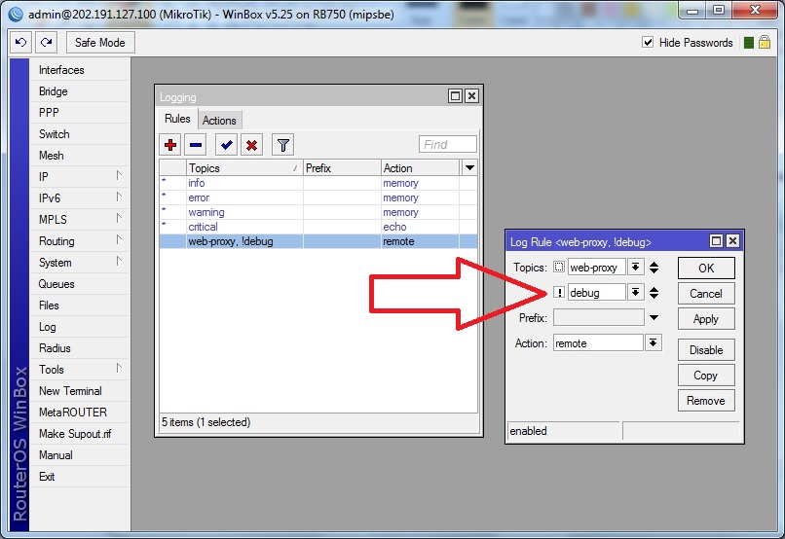Toggle the invert box beside the web-proxy topic
This screenshot has width=785, height=539.
[x=559, y=267]
